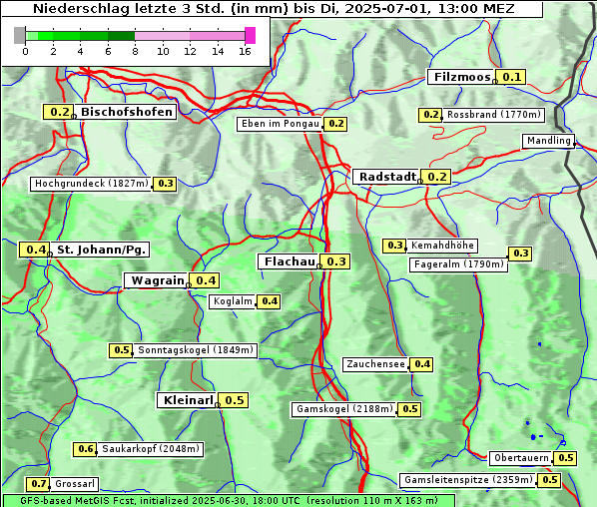This screenshot has width=597, height=507.
Task: Click the dark green 6–8 mm legend segment
Action: tap(121, 36)
